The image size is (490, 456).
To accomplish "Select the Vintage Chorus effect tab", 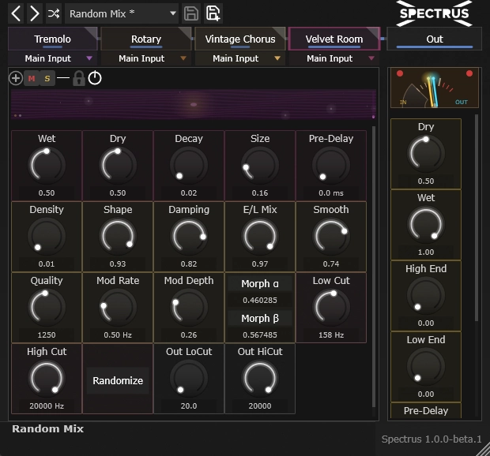I will point(240,39).
